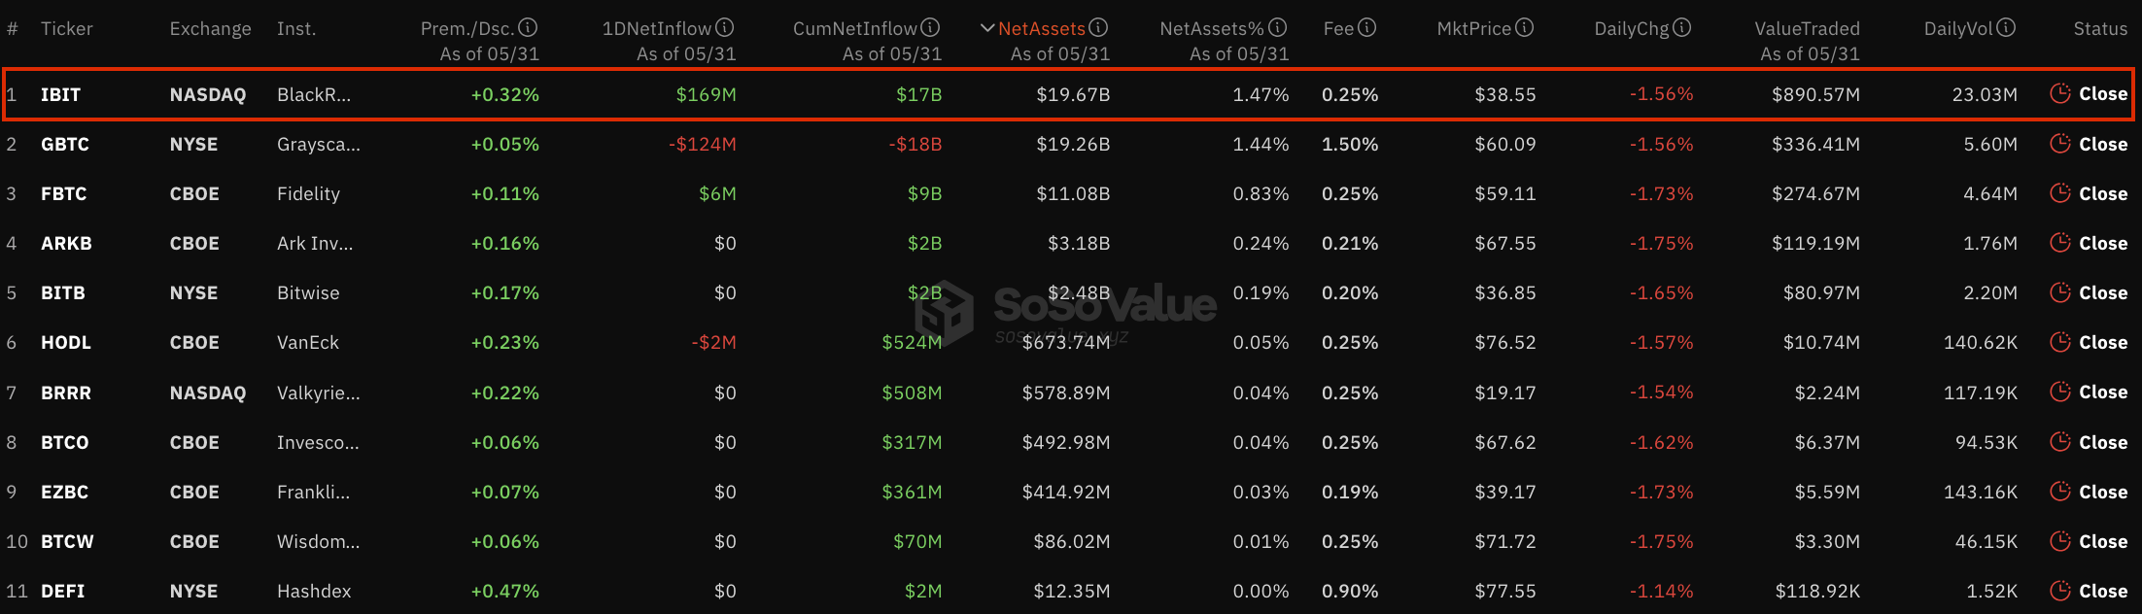This screenshot has height=614, width=2142.
Task: Click the info icon beside NetAssets% header
Action: point(1278,28)
